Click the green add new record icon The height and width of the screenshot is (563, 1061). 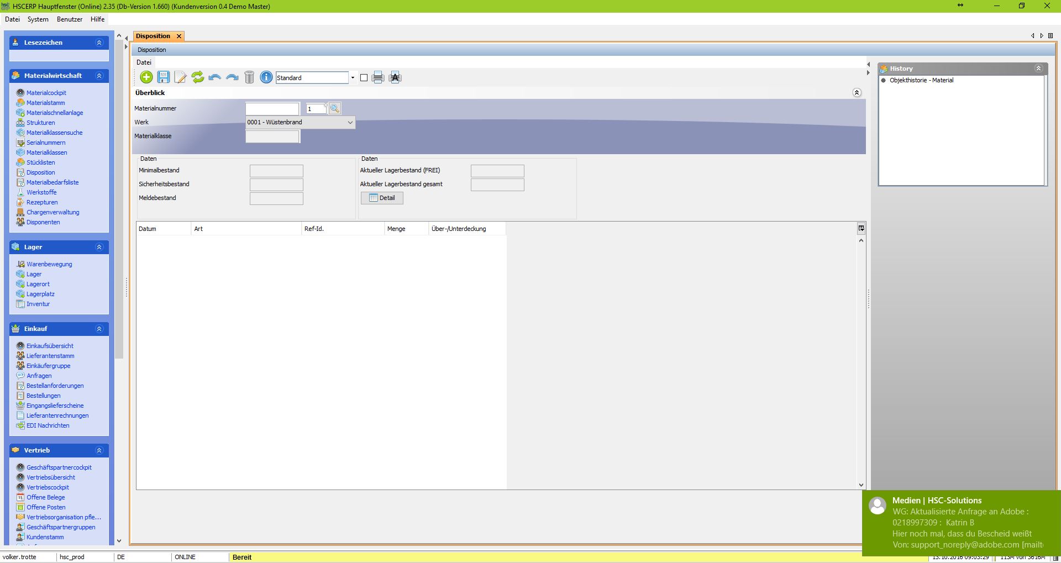pos(146,77)
